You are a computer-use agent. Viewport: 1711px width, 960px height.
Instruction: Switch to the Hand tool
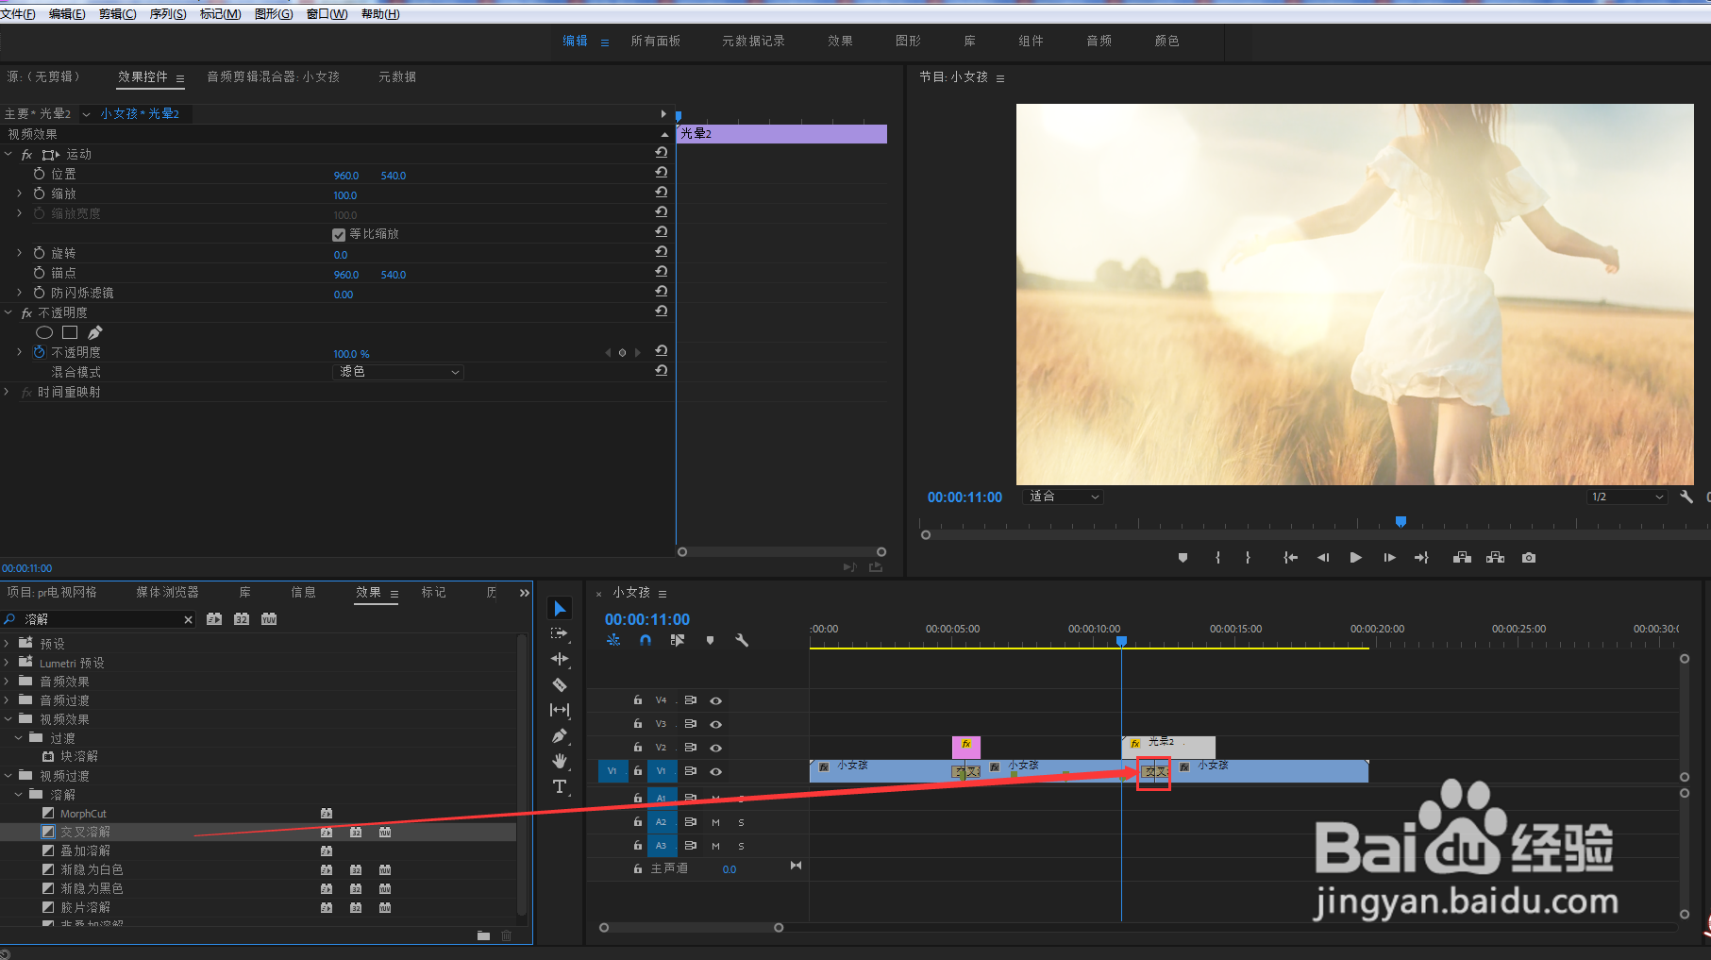pyautogui.click(x=560, y=761)
